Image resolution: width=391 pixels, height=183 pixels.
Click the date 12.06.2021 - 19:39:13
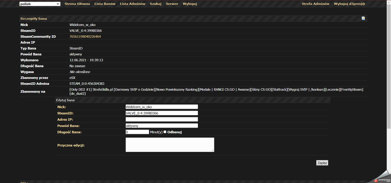click(86, 60)
